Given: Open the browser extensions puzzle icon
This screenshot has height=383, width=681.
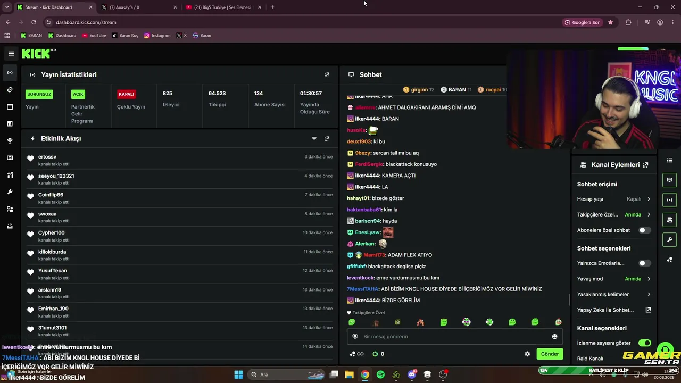Looking at the screenshot, I should pos(628,22).
